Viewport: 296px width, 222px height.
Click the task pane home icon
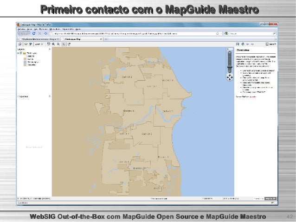238,44
